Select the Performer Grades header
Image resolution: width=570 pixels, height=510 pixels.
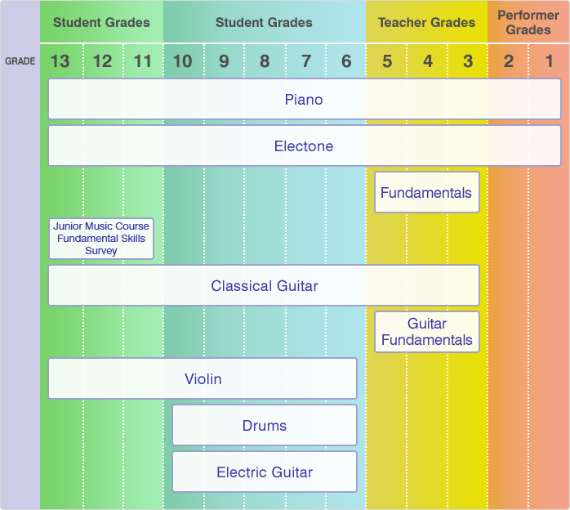click(528, 22)
